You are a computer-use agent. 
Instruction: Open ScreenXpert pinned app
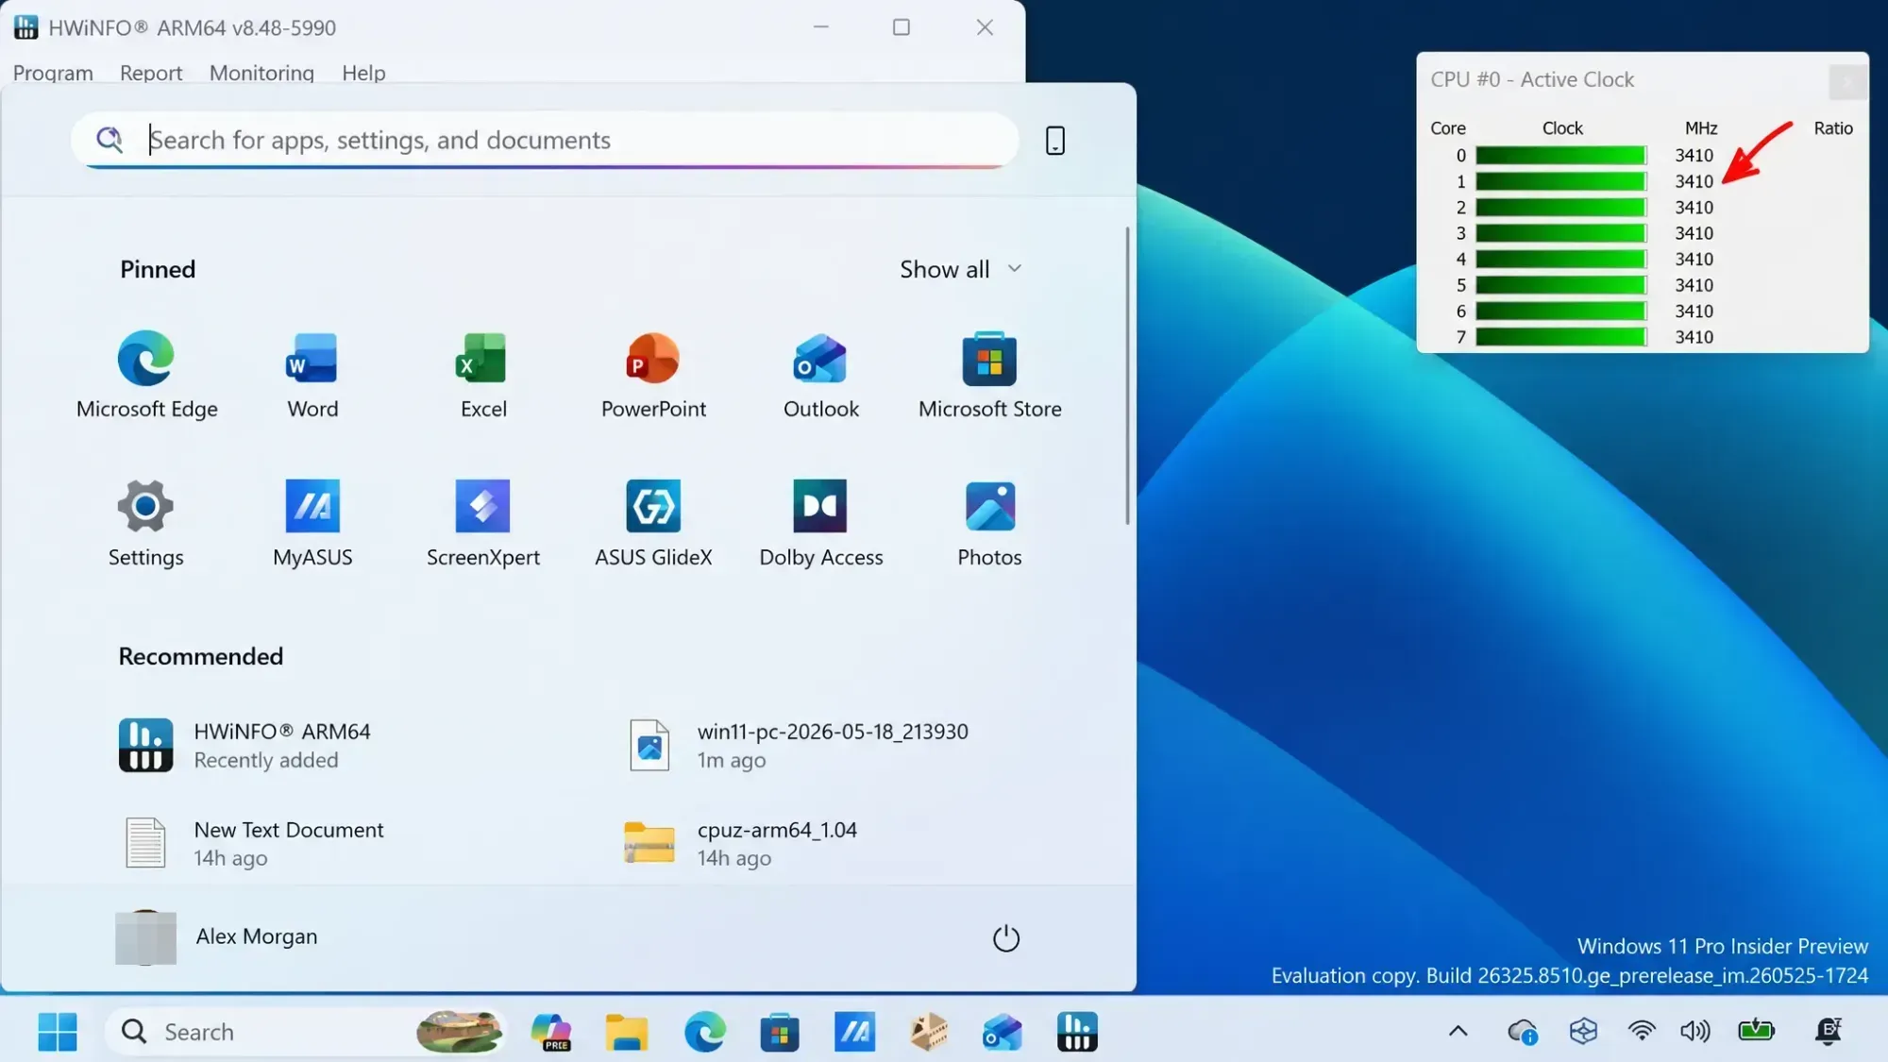pos(482,523)
